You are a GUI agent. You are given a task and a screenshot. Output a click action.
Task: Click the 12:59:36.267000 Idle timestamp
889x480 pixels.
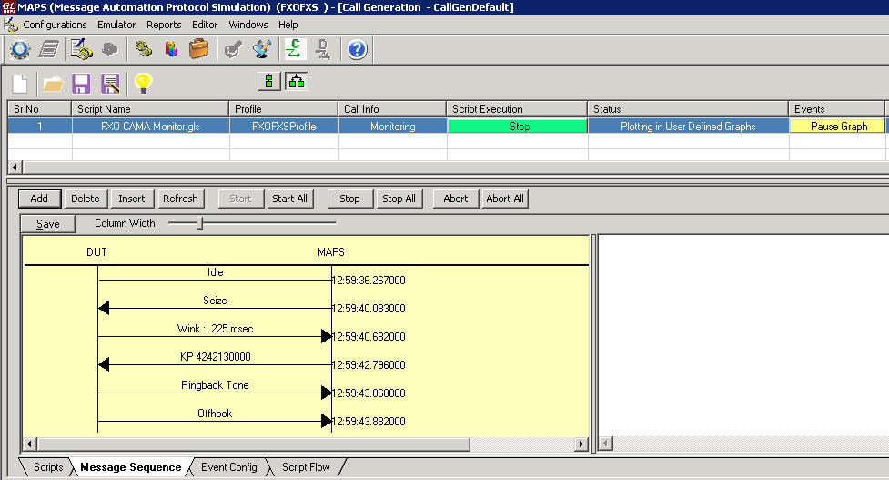[369, 281]
